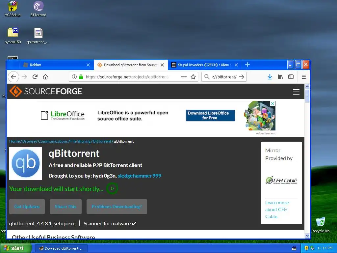Image resolution: width=337 pixels, height=253 pixels.
Task: Click the forward navigation arrow
Action: tap(24, 77)
